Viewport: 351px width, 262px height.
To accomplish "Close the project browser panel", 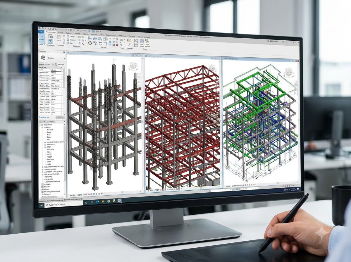I will coord(64,122).
